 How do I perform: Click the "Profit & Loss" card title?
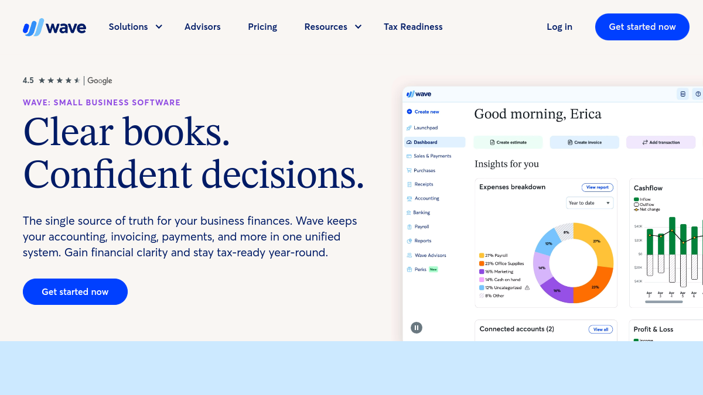pos(653,329)
